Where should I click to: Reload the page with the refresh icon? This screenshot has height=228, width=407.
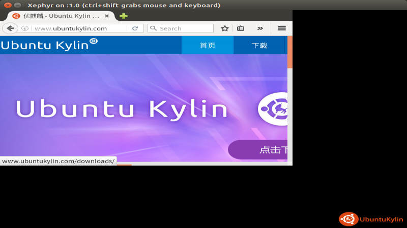135,28
